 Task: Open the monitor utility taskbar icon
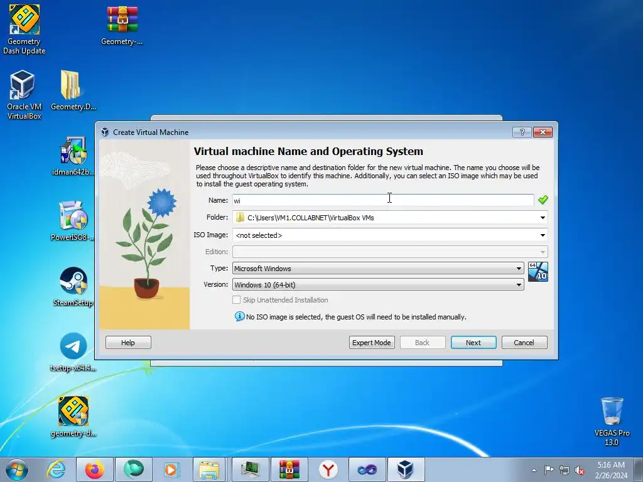251,469
